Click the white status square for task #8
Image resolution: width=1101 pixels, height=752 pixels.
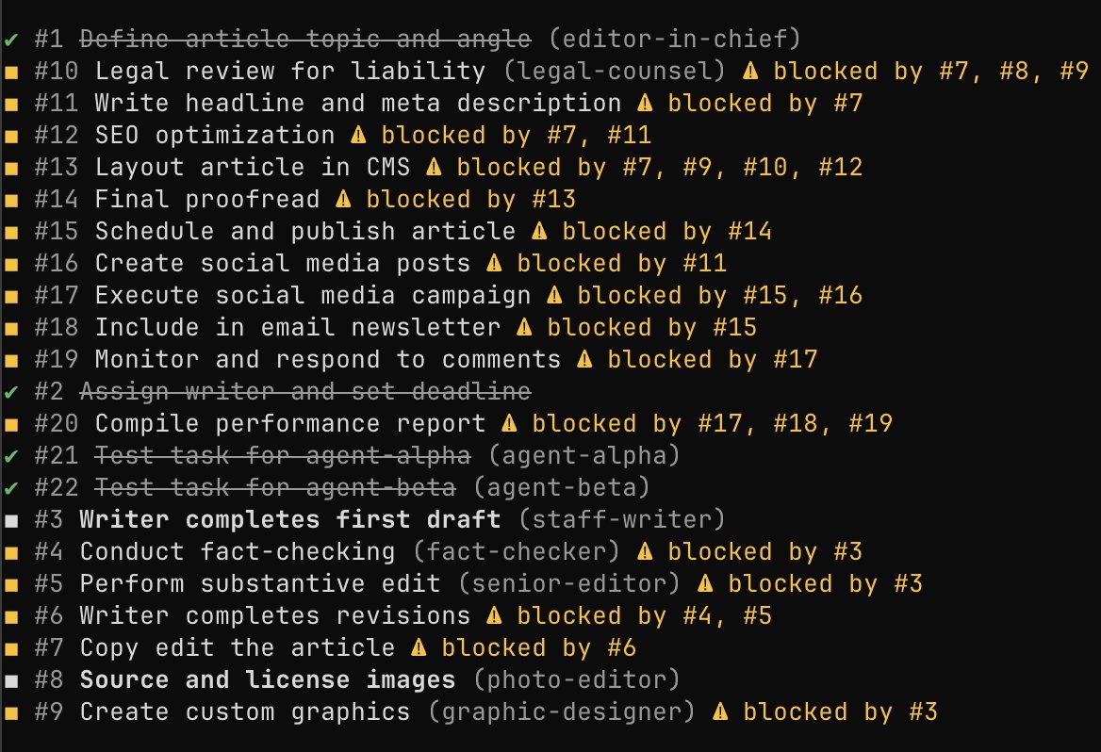tap(10, 680)
